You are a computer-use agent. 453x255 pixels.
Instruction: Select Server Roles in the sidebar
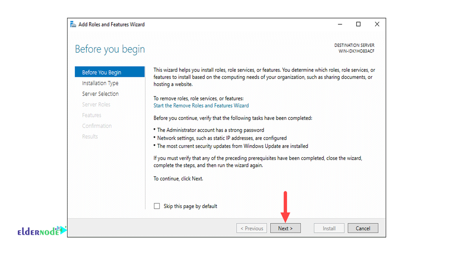[x=96, y=105]
